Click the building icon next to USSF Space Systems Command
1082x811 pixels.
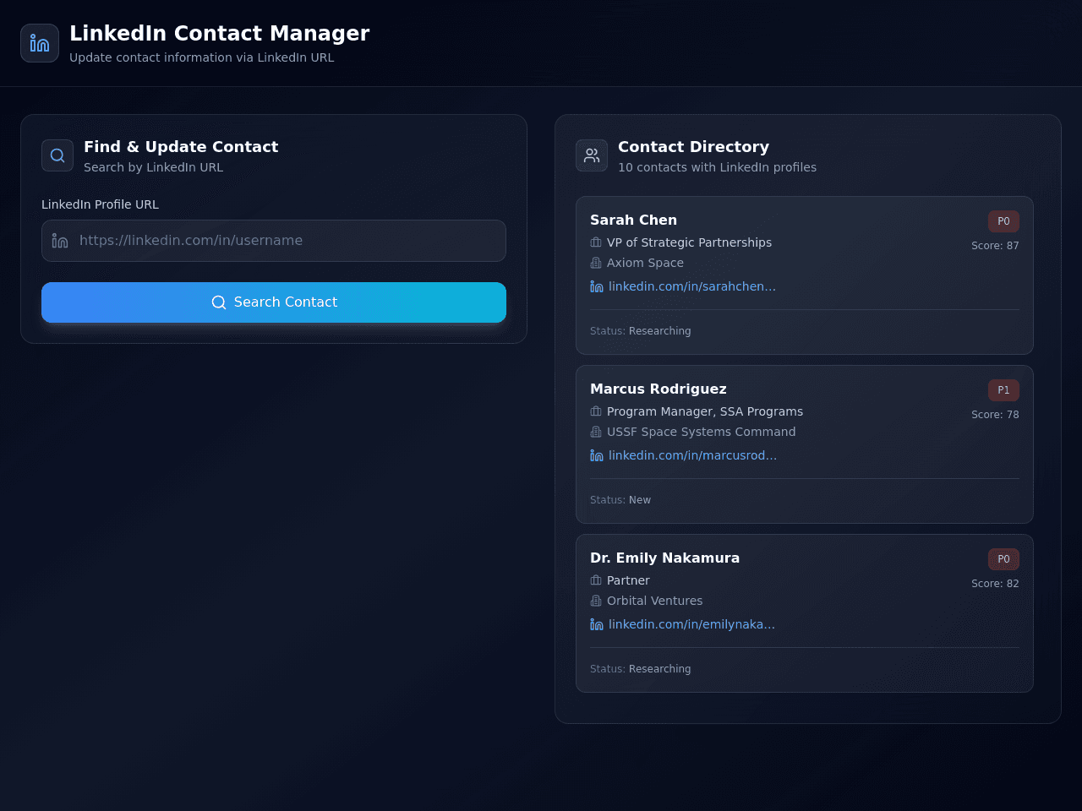pos(596,432)
